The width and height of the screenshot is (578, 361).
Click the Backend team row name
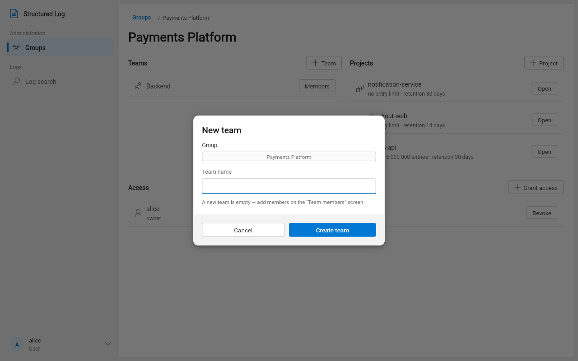(158, 86)
